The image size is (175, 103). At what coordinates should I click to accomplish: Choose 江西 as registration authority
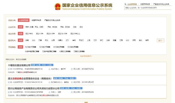point(121,40)
